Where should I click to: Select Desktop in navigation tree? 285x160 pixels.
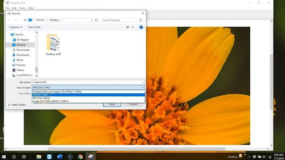(x=21, y=45)
